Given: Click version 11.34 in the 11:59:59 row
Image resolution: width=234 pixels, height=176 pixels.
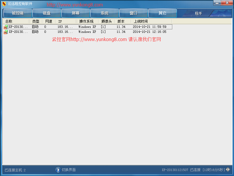Looking at the screenshot, I should pyautogui.click(x=121, y=27).
